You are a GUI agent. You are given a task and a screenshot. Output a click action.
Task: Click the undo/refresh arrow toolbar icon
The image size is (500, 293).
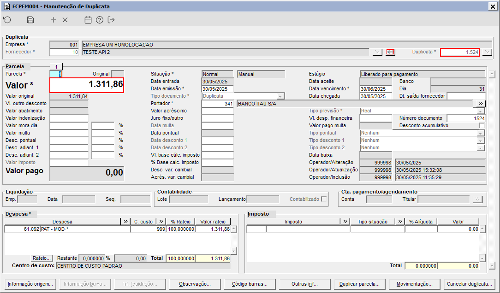(x=7, y=20)
